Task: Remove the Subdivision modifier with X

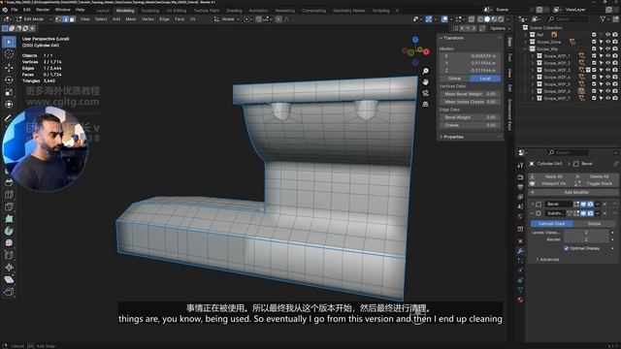Action: click(605, 213)
